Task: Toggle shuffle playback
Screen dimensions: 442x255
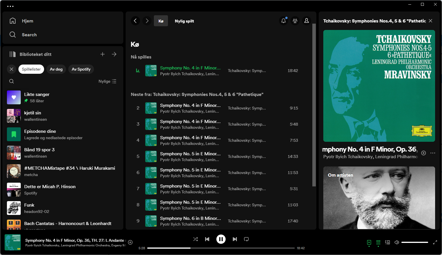Action: [195, 239]
